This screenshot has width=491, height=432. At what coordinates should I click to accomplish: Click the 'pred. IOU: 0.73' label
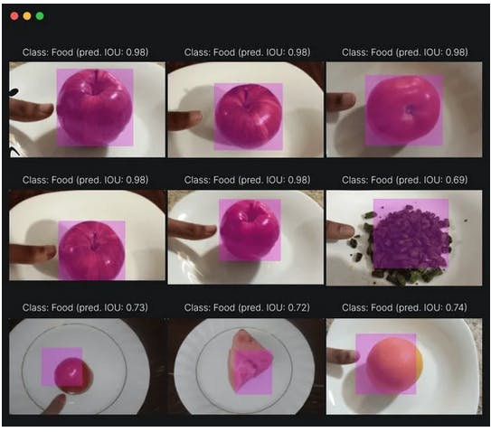point(112,307)
